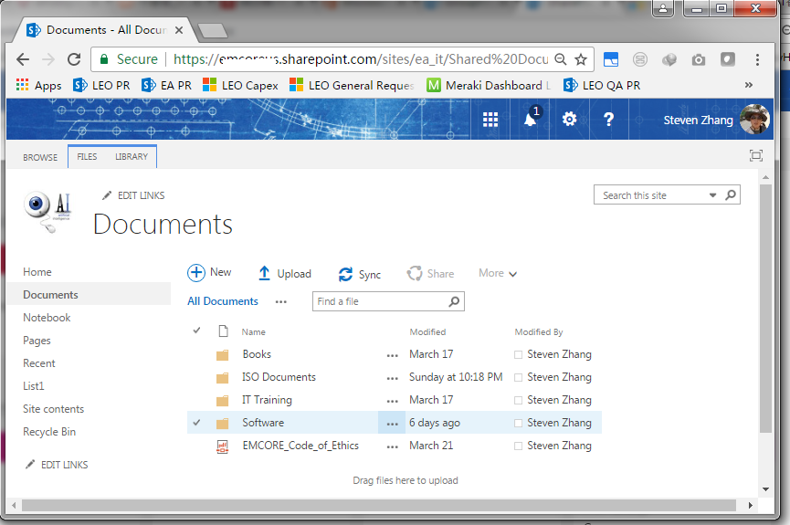Open the SharePoint app launcher grid

coord(490,120)
